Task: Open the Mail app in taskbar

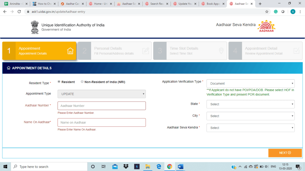Action: 115,167
